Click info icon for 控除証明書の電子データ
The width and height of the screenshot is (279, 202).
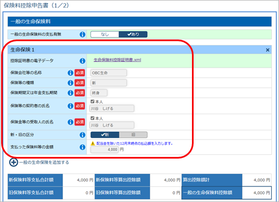[x=83, y=61]
